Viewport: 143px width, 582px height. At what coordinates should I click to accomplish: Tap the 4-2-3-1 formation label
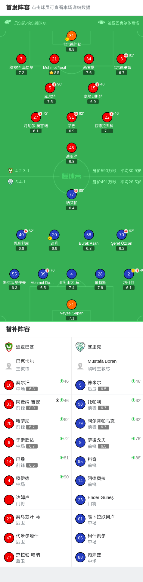point(23,171)
